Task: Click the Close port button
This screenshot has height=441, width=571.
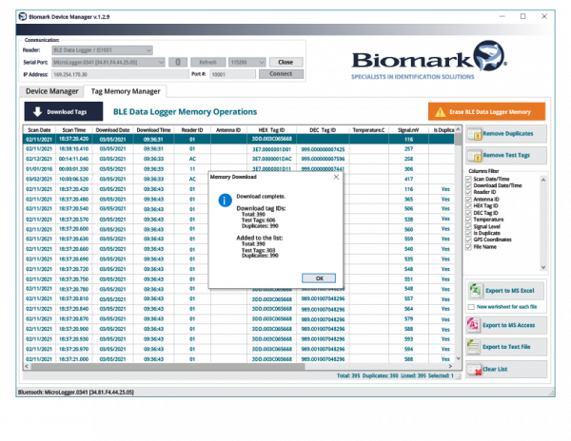Action: [x=285, y=62]
